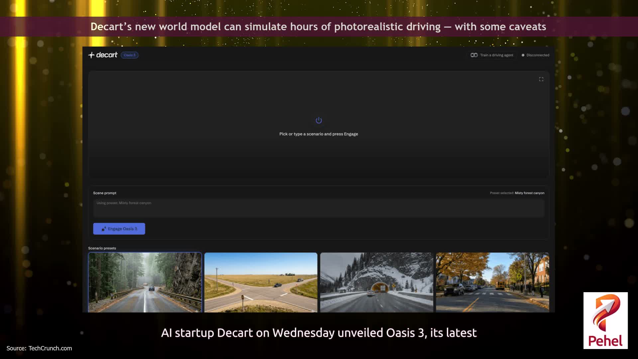The image size is (638, 359).
Task: Click 'Pick or type a scenario' message
Action: click(x=319, y=134)
